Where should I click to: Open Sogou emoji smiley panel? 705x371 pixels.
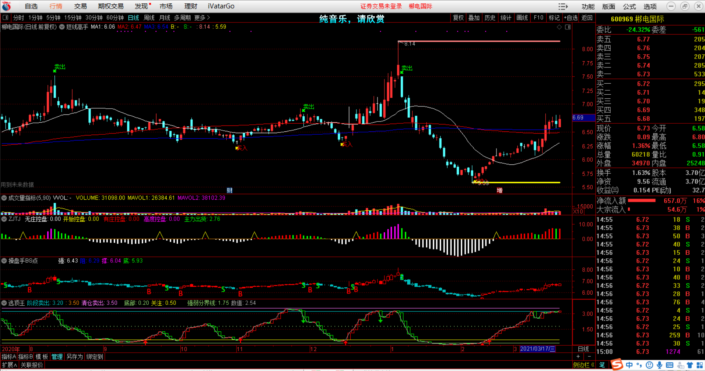coord(649,365)
